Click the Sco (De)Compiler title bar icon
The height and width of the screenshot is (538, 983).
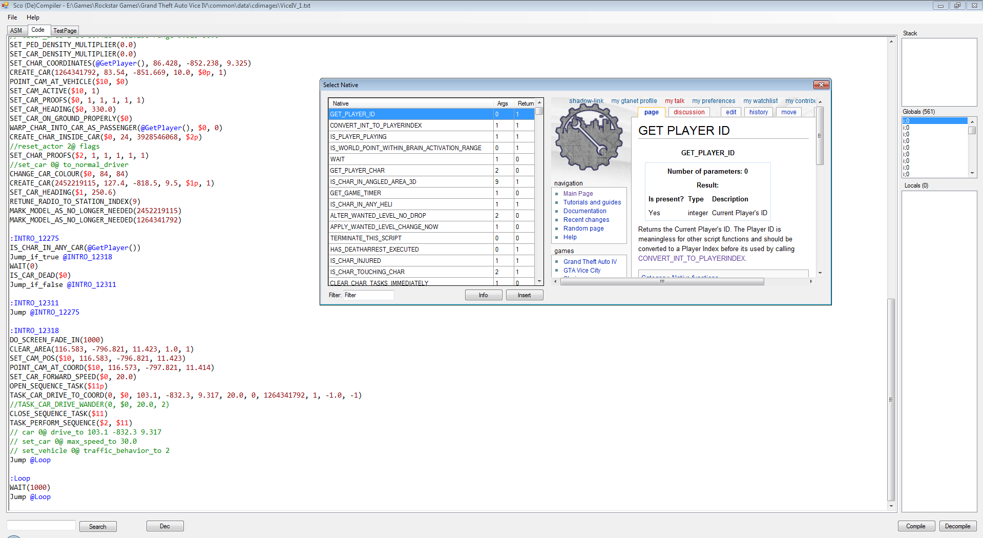coord(6,6)
